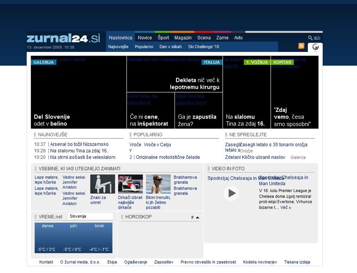Click the globe icon below search

tap(315, 47)
